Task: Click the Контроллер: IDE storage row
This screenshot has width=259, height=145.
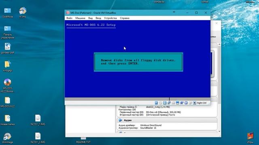Action: (x=127, y=110)
